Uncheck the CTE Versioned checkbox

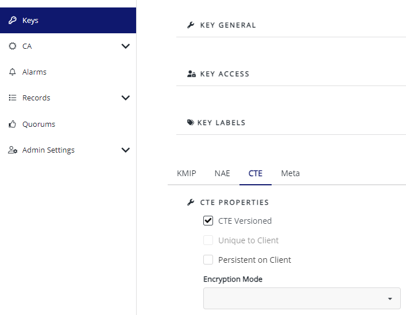[x=208, y=221]
